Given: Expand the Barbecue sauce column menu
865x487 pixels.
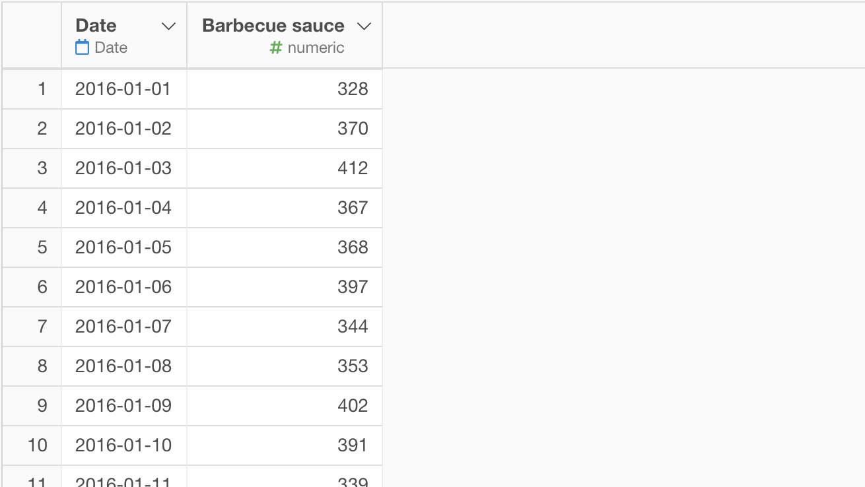Looking at the screenshot, I should pyautogui.click(x=364, y=26).
